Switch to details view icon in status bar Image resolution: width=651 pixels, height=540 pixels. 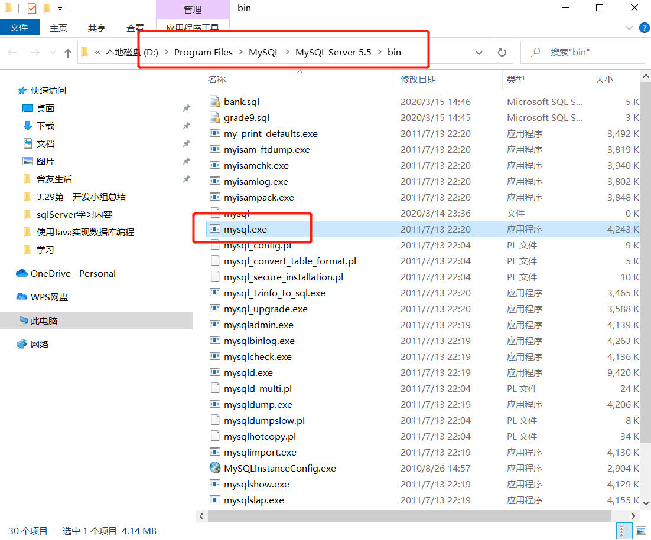click(x=625, y=531)
